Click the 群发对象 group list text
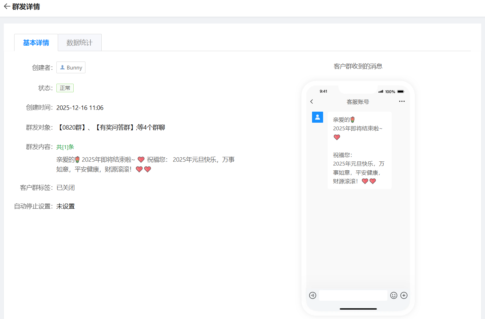The width and height of the screenshot is (485, 319). click(111, 128)
